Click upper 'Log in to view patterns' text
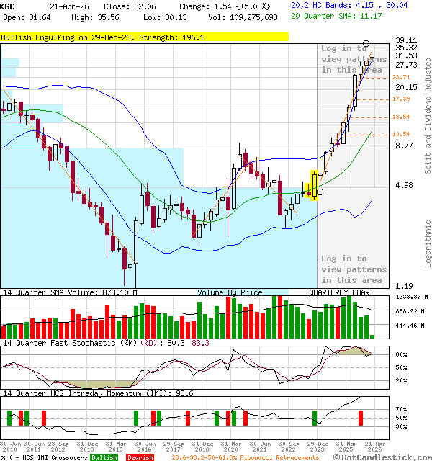The height and width of the screenshot is (461, 432). click(x=354, y=59)
